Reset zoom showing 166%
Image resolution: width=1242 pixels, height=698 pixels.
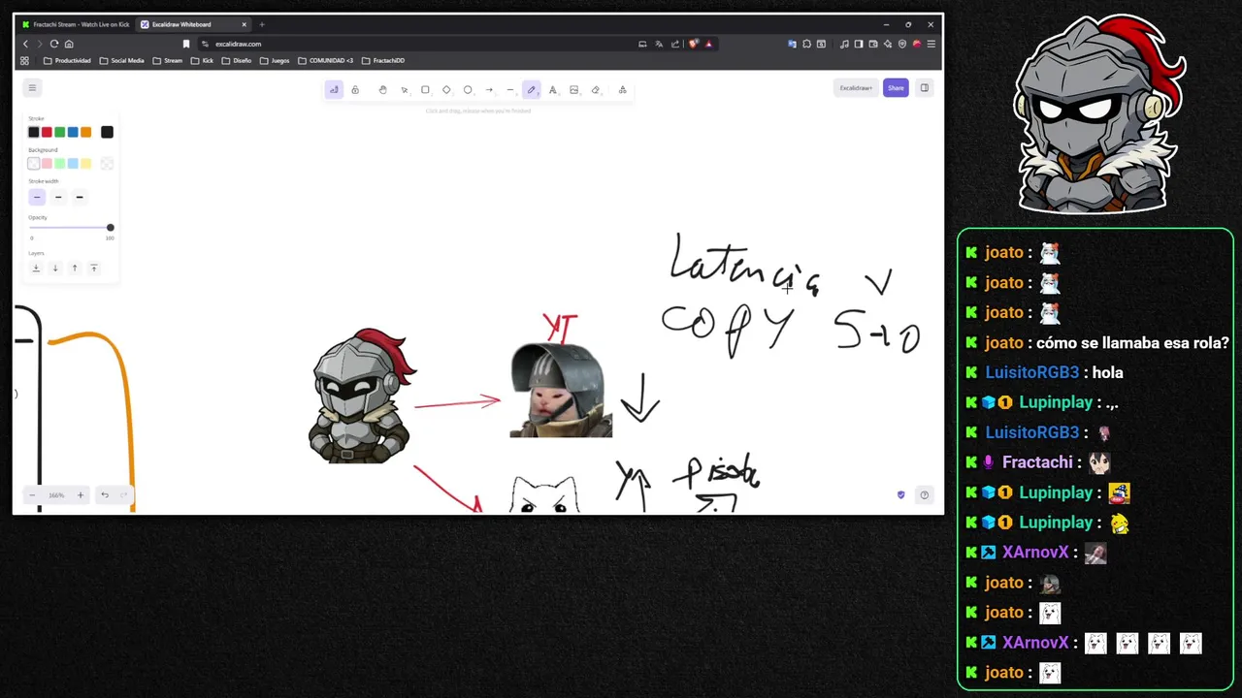point(56,495)
